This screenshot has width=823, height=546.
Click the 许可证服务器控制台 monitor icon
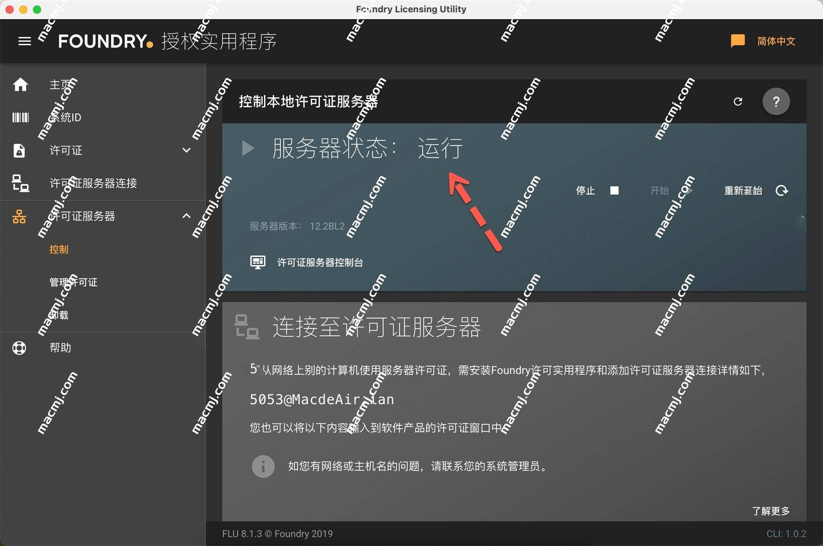[x=258, y=262]
